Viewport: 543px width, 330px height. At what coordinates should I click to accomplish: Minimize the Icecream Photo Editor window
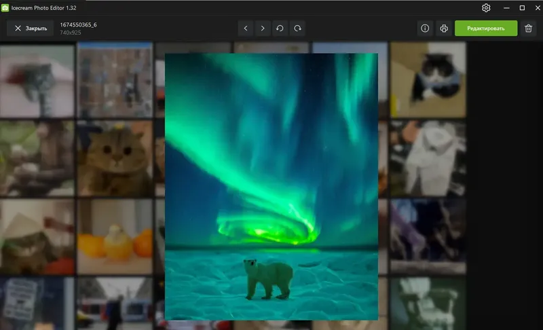coord(506,7)
